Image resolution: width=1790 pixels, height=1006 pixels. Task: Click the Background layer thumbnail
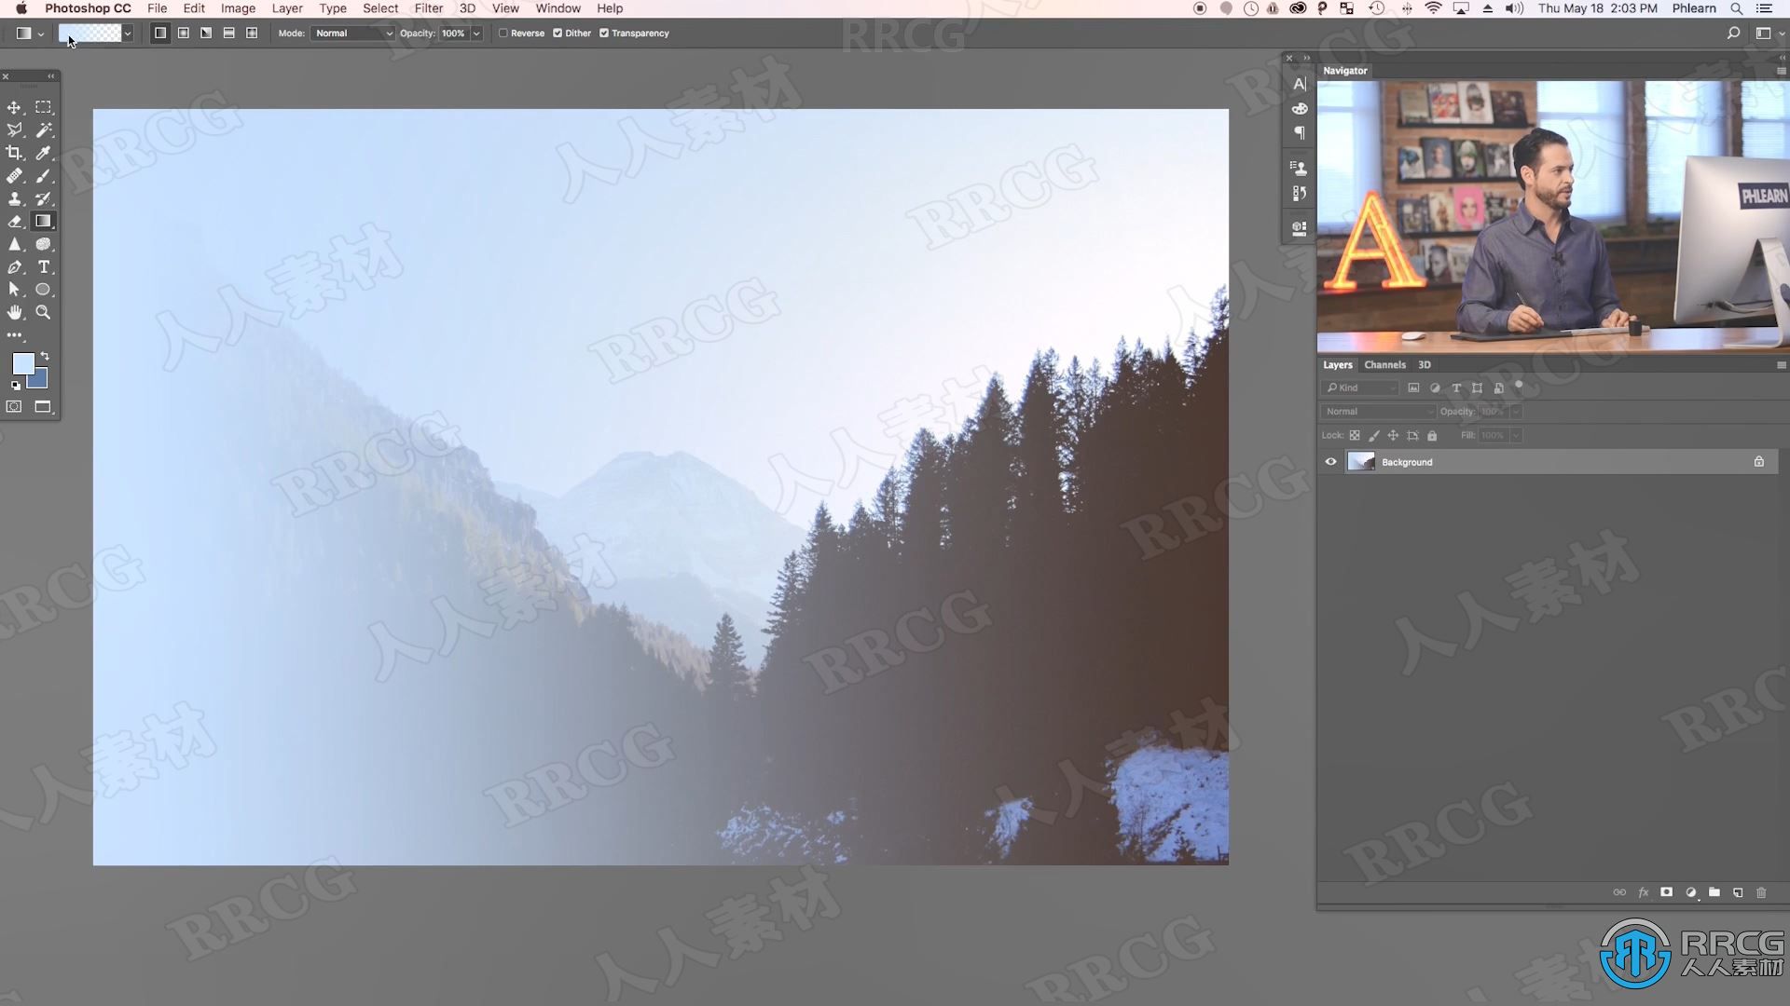click(x=1361, y=462)
